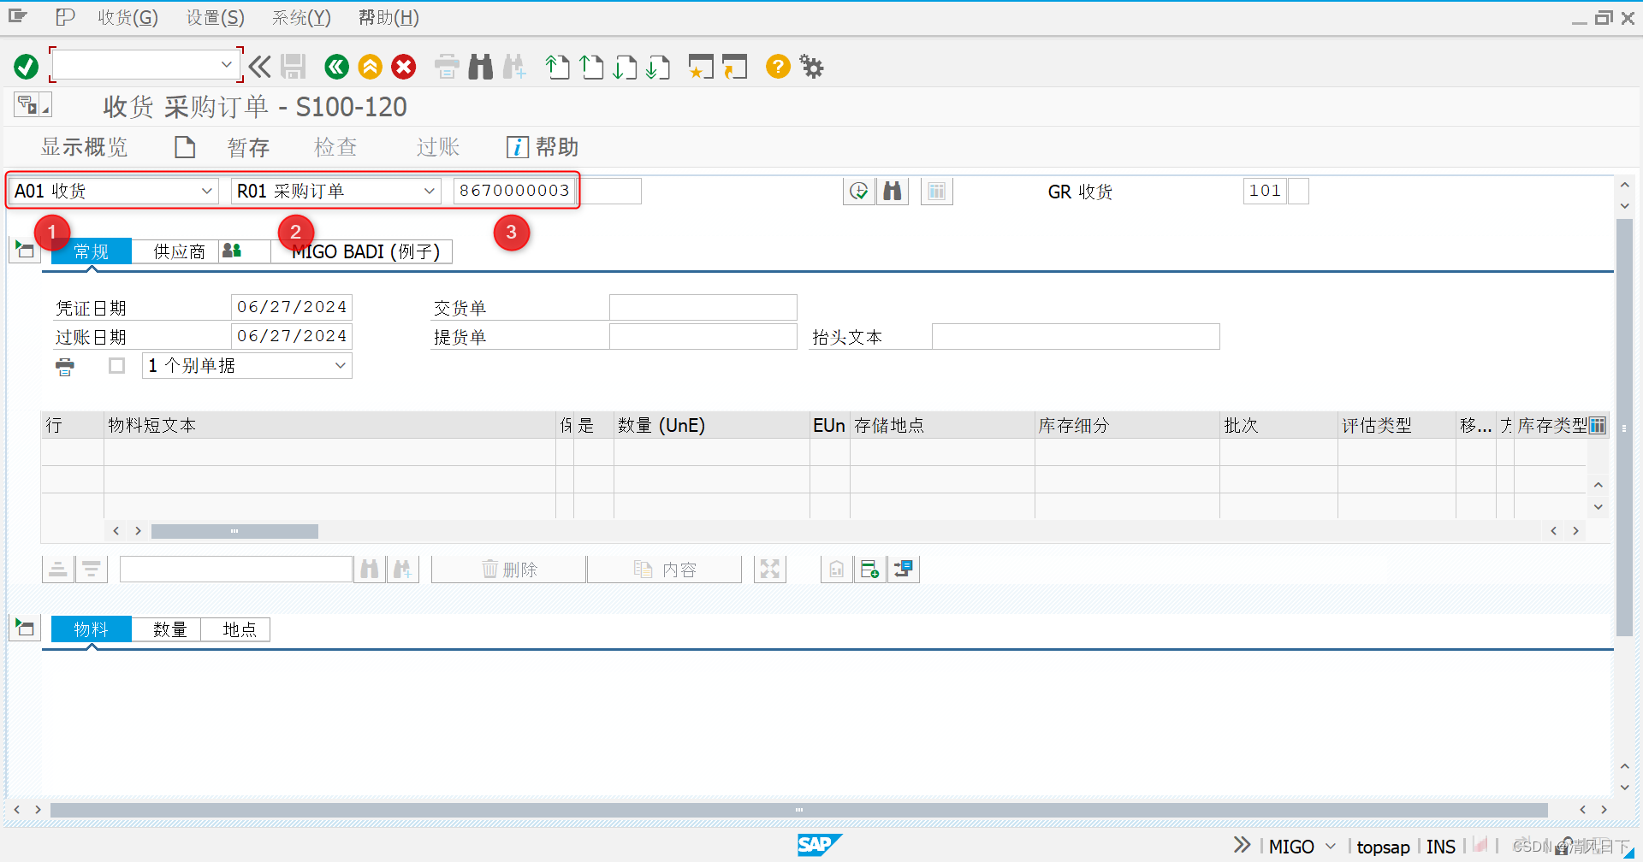Viewport: 1643px width, 862px height.
Task: Click the yellow Help question mark icon
Action: [x=778, y=67]
